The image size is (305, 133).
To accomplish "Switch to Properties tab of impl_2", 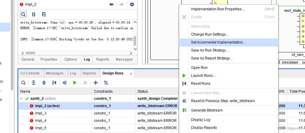I will [49, 59].
